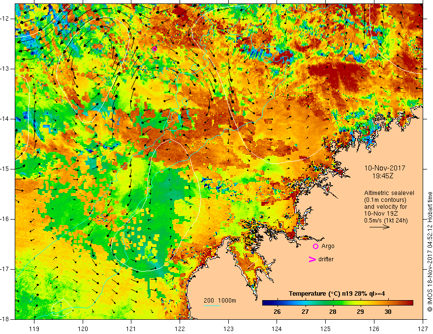
Task: Click the "29" color bar tick label
Action: tap(360, 312)
